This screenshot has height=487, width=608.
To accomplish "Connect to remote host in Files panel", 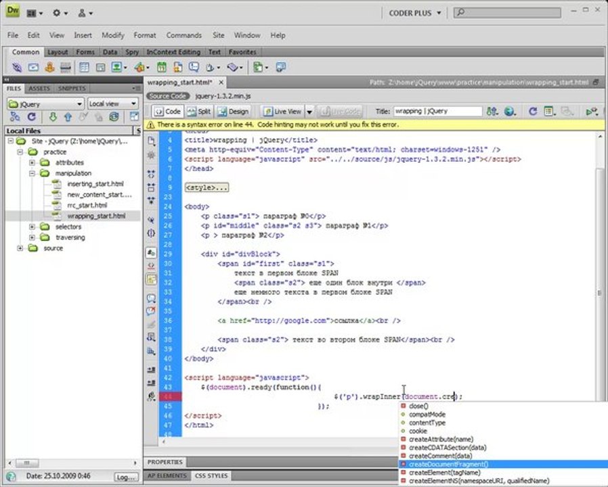I will pyautogui.click(x=15, y=116).
